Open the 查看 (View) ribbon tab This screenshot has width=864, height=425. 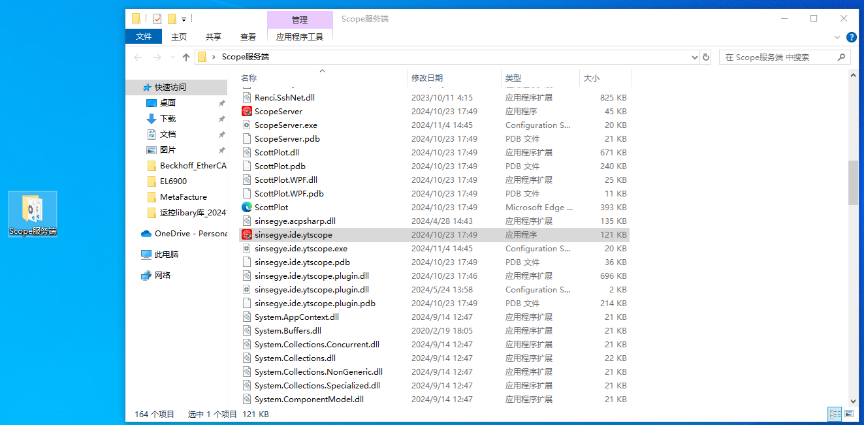pos(248,37)
